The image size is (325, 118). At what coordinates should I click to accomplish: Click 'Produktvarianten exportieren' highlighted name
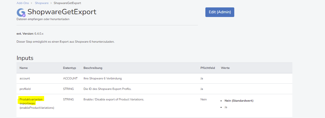click(31, 101)
